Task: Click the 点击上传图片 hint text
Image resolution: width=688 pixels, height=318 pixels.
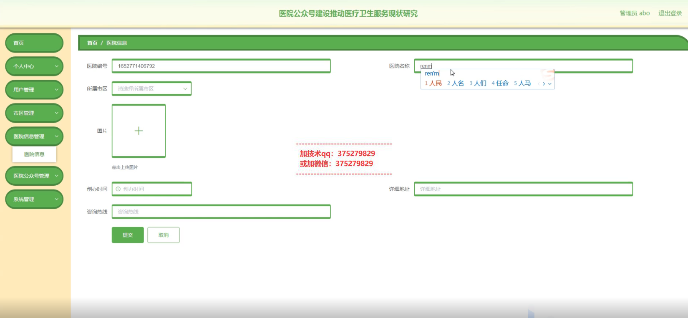Action: [x=125, y=167]
